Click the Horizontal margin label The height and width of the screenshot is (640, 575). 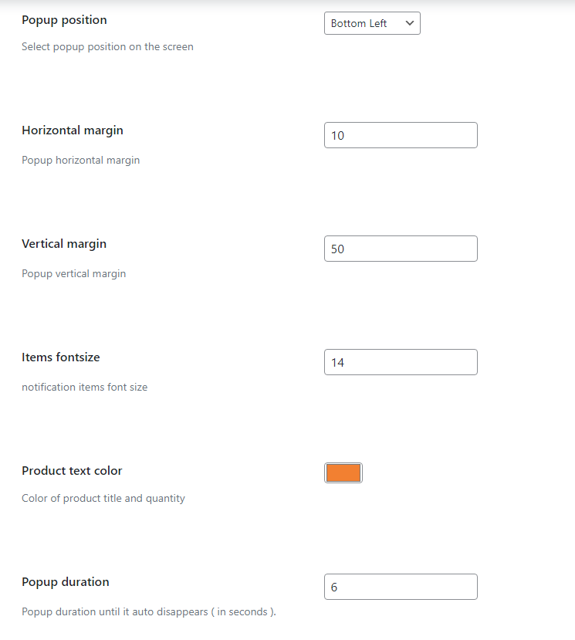click(72, 130)
